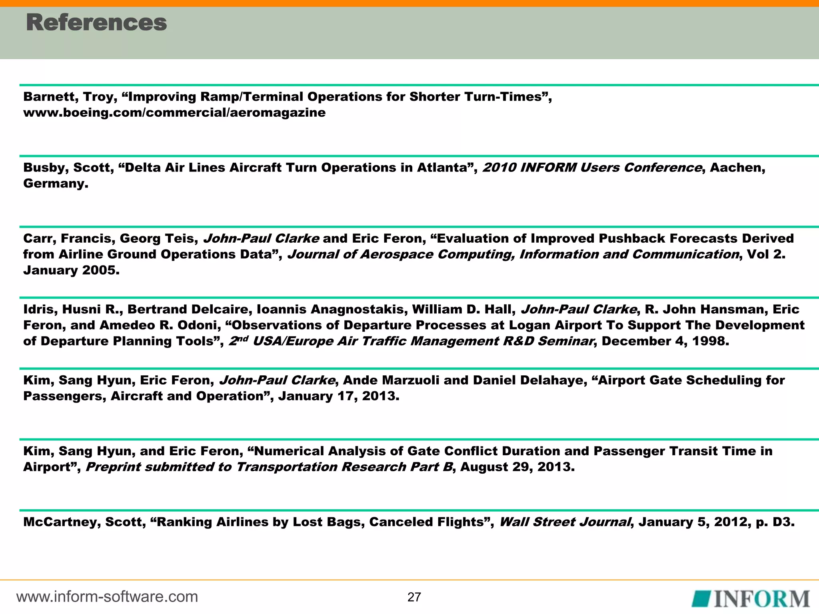
Task: Click the Transportation Research Part B text
Action: [x=344, y=467]
